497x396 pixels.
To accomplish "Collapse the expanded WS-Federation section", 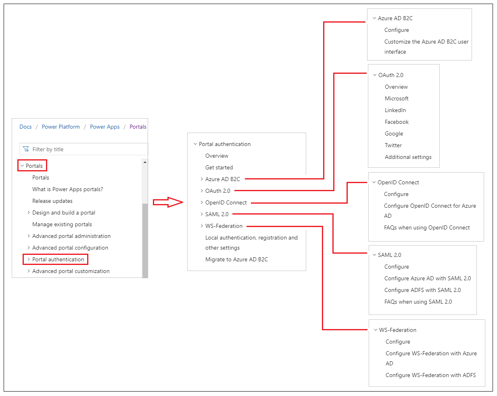I will click(376, 330).
